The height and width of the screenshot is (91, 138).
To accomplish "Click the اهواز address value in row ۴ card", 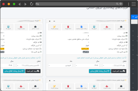I will (x=87, y=46).
